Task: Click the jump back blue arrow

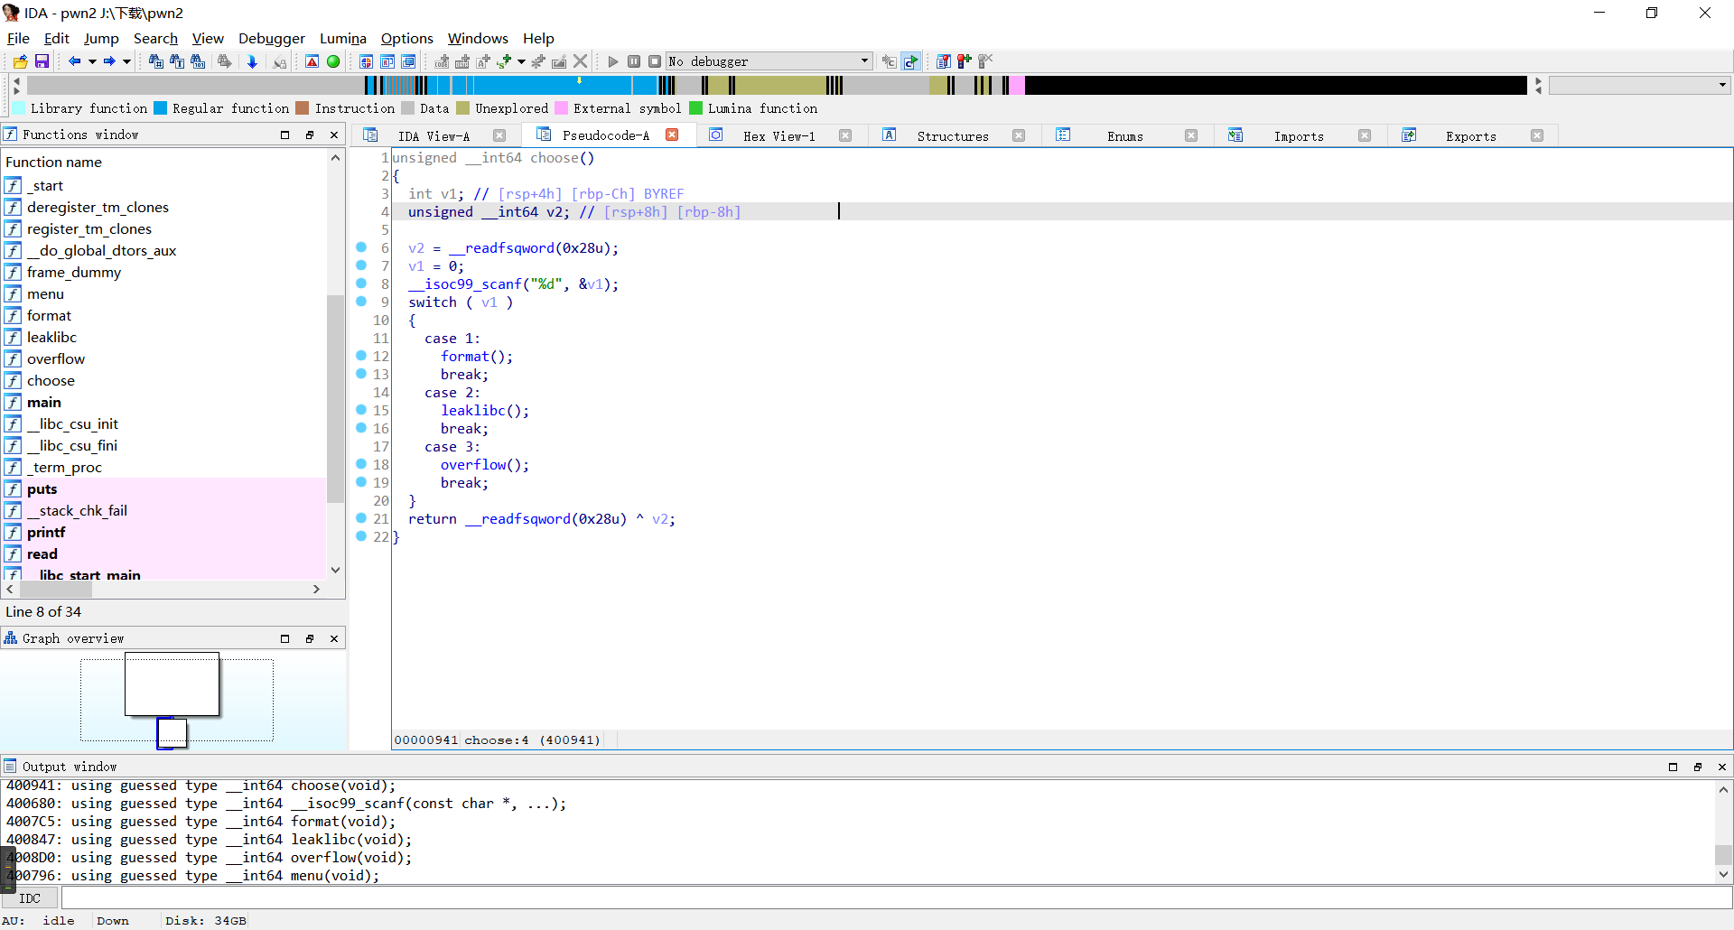Action: [74, 61]
